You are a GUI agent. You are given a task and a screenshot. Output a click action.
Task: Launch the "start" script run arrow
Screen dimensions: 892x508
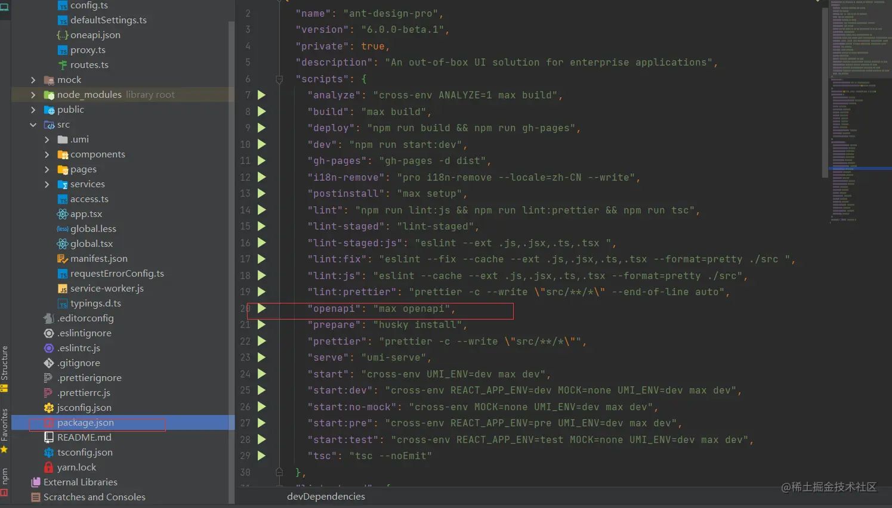coord(261,374)
